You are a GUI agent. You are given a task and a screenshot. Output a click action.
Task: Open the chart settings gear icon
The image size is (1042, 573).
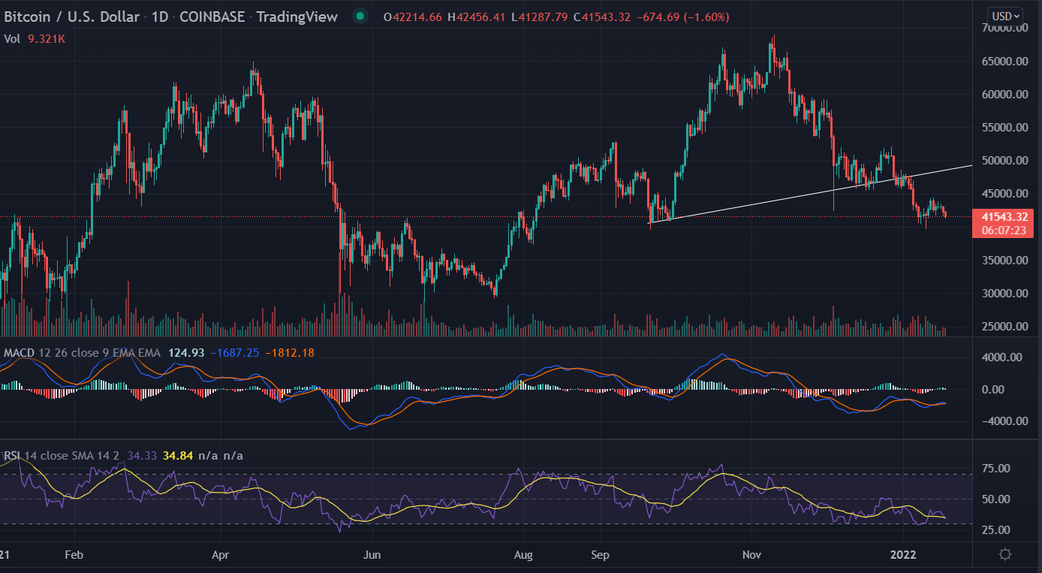[x=1005, y=555]
